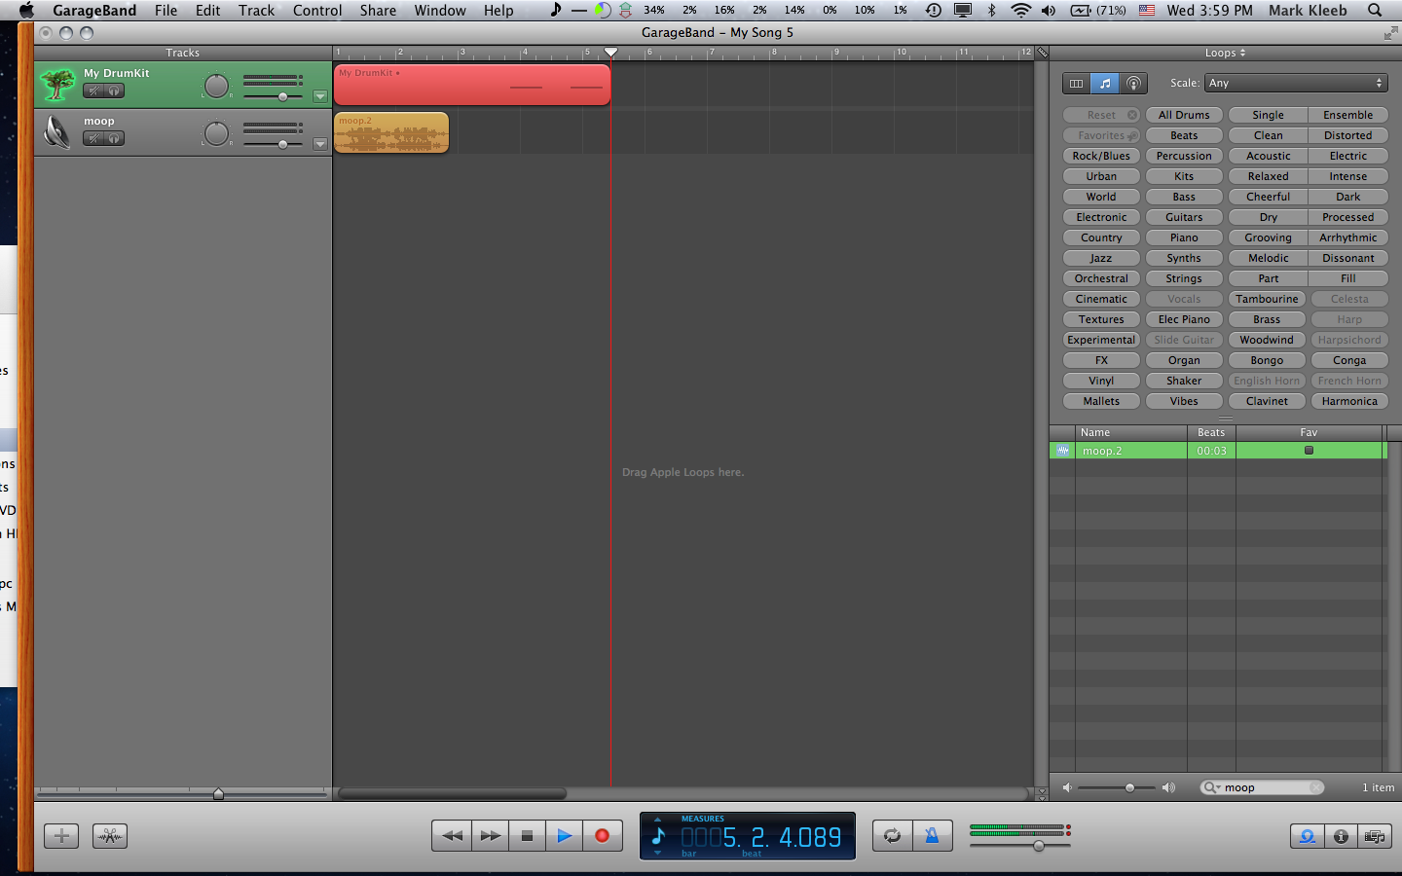Open the track editor scissors button
This screenshot has width=1402, height=876.
click(110, 836)
